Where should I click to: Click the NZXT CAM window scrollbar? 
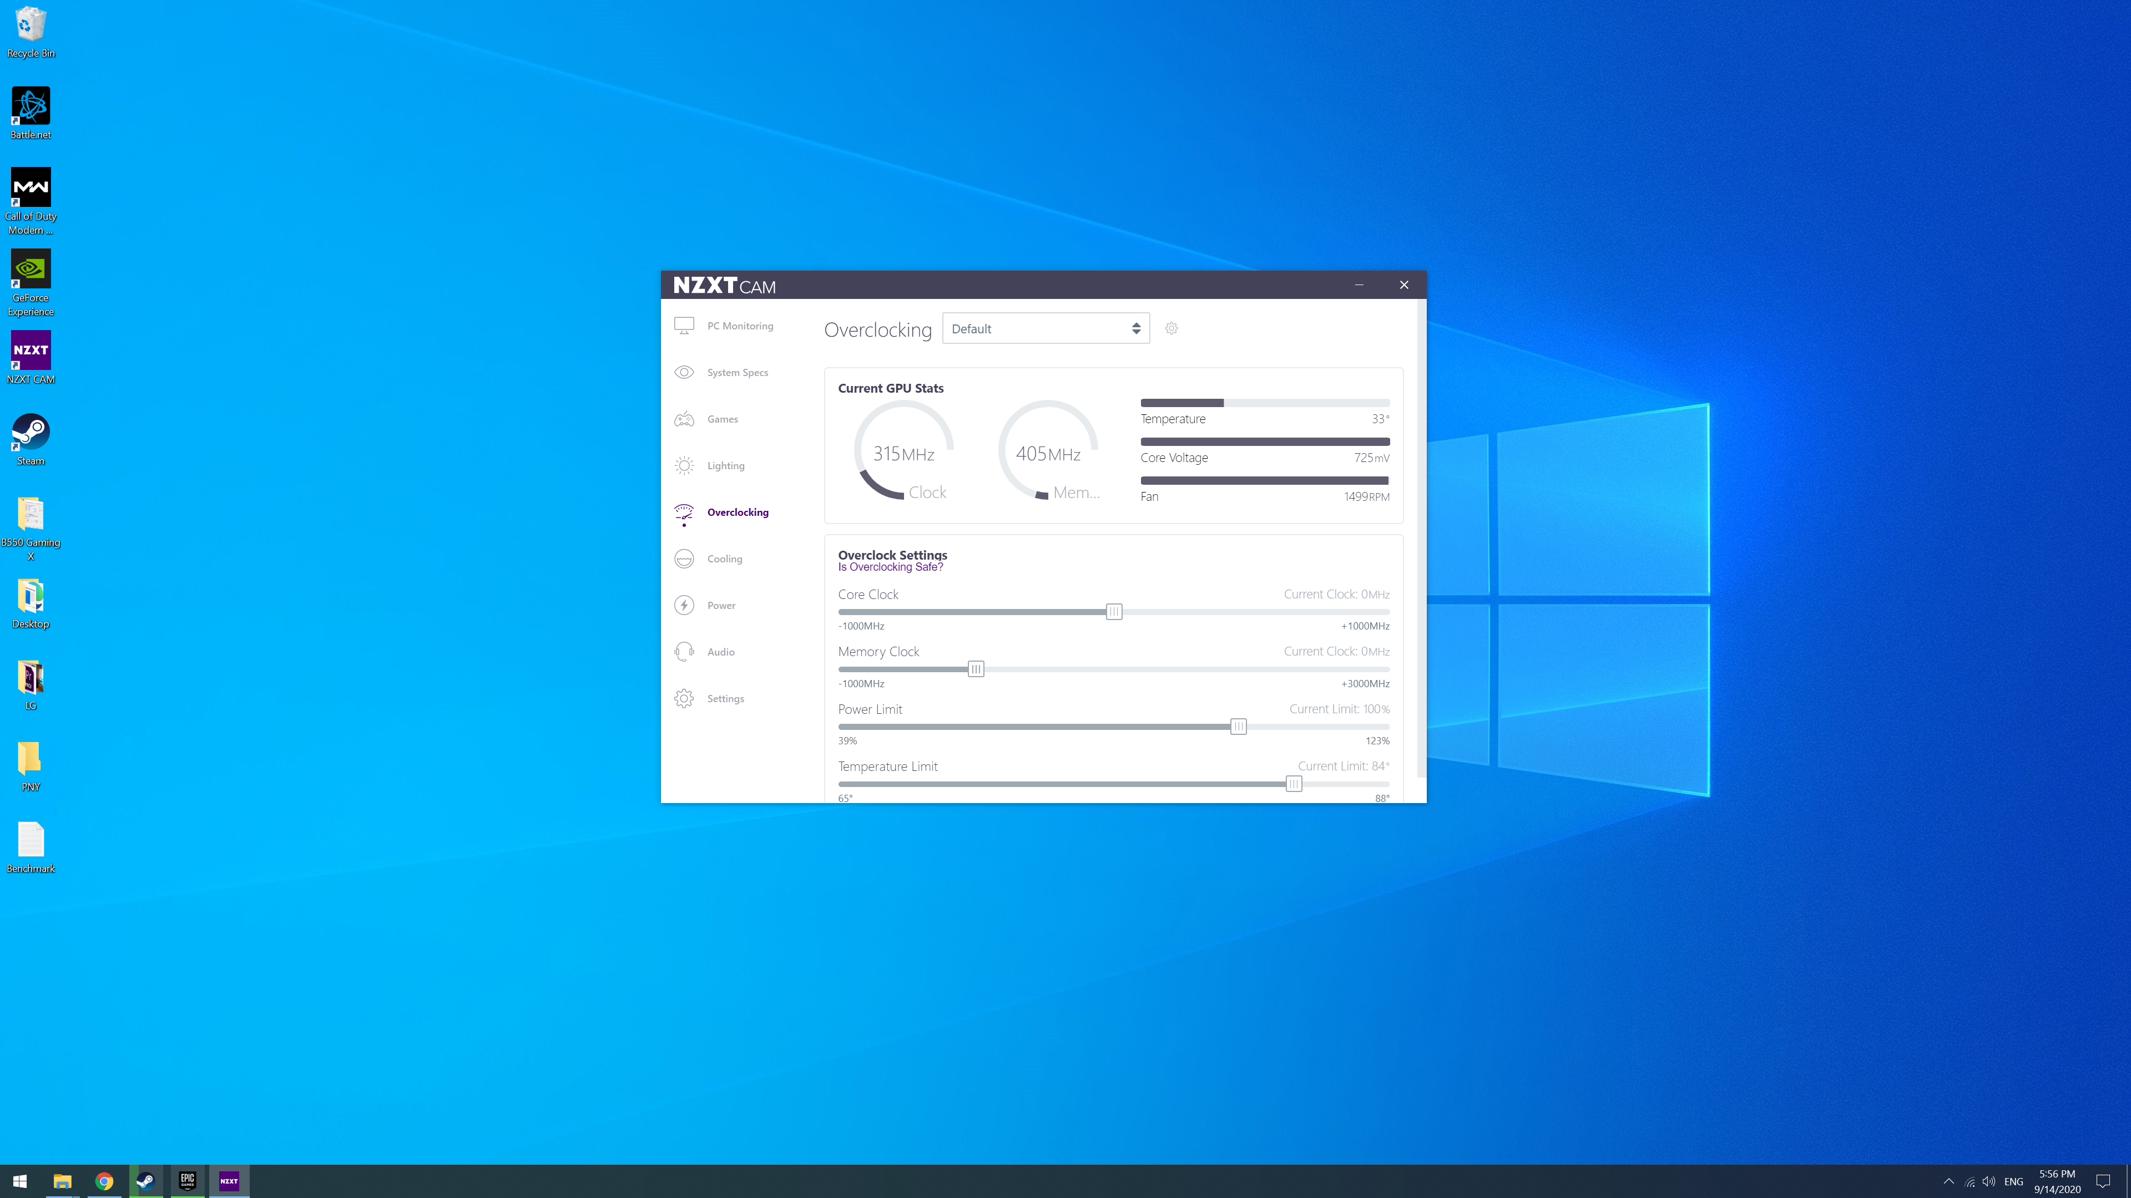click(1421, 539)
